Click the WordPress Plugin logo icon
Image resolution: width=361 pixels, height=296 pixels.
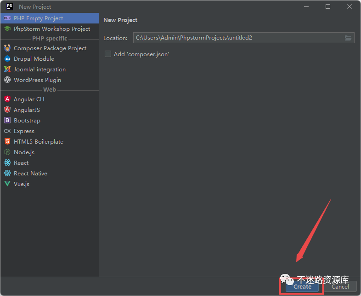pos(7,80)
